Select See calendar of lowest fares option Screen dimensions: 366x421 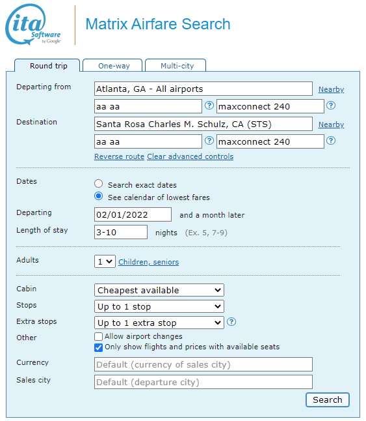click(x=99, y=196)
